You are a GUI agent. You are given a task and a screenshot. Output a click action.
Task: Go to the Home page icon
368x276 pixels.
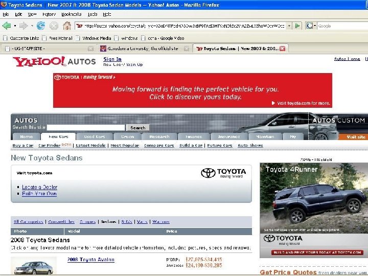pos(67,26)
